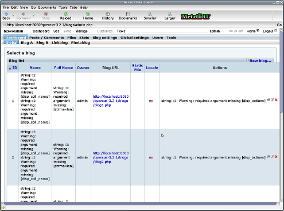Screen dimensions: 284x211
Task: Click the Go button beside the address bar
Action: point(279,25)
